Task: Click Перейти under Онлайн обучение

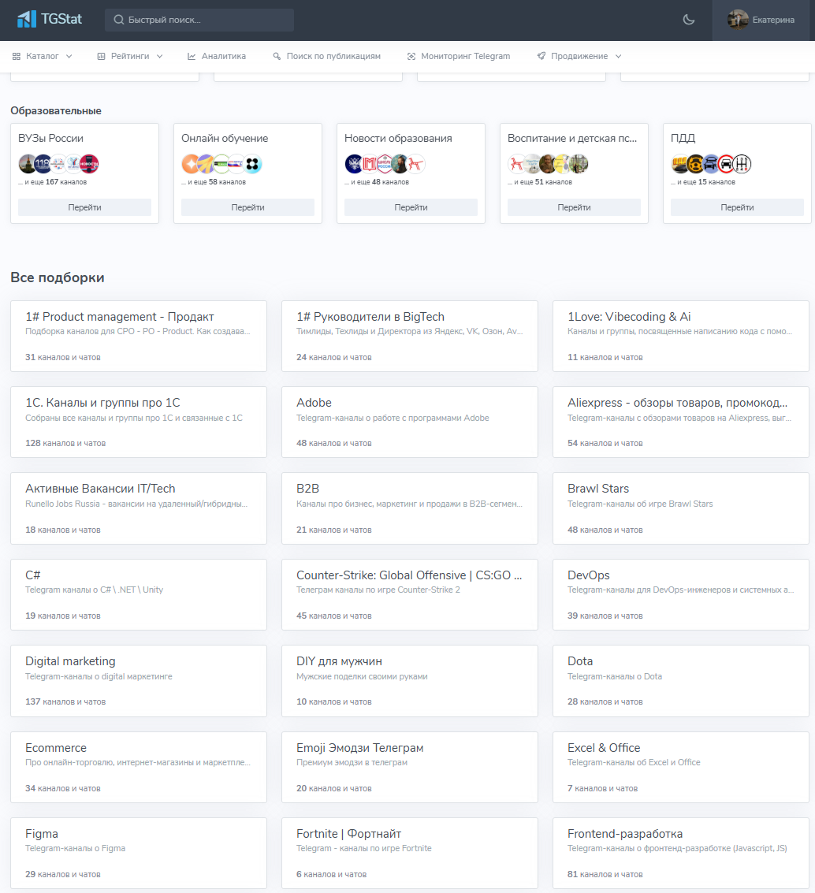Action: [x=247, y=207]
